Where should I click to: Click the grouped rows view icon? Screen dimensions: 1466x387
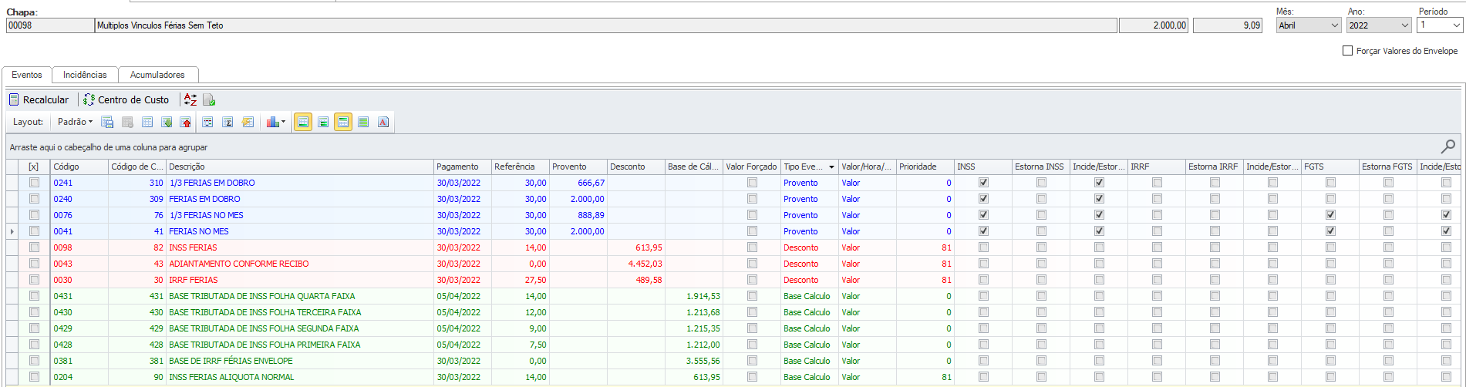(323, 122)
